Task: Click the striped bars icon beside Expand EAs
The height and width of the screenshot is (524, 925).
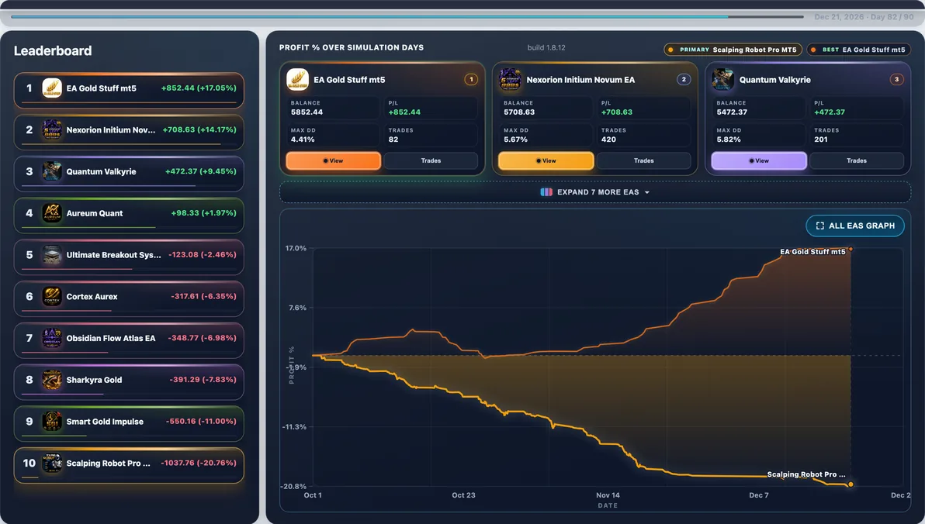Action: pos(546,192)
